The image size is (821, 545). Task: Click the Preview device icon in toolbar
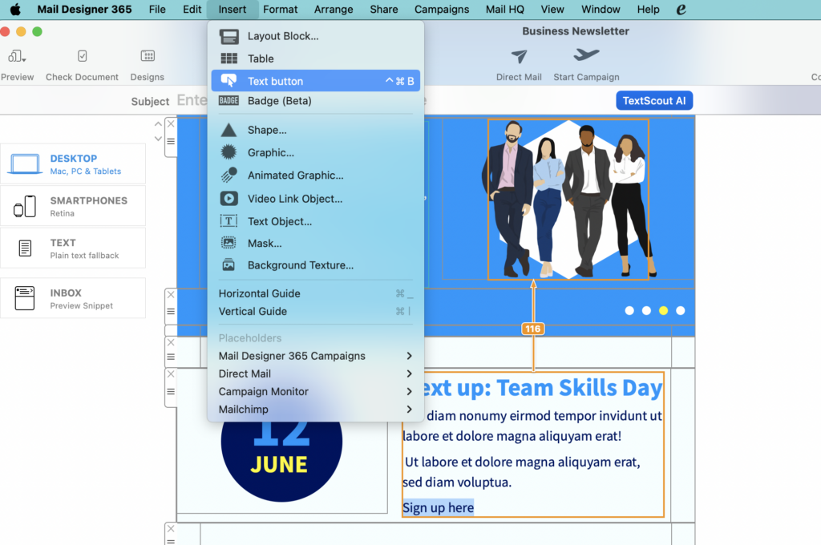(17, 56)
